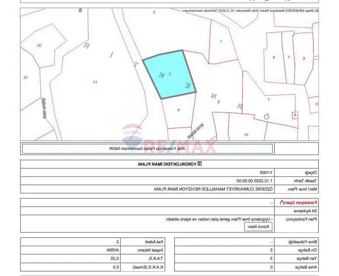The image size is (339, 276).
Task: Click the Kat Adedi label
Action: [x=154, y=242]
